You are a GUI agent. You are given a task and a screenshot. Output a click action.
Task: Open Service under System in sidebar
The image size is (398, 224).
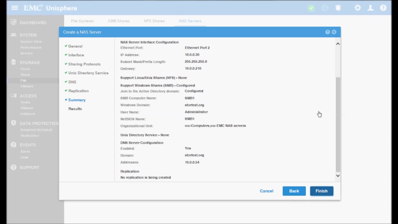(x=26, y=53)
